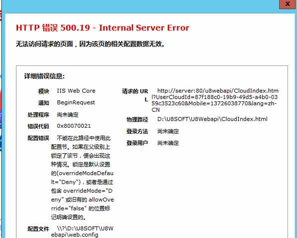Click the 错误代码 label

coord(38,126)
